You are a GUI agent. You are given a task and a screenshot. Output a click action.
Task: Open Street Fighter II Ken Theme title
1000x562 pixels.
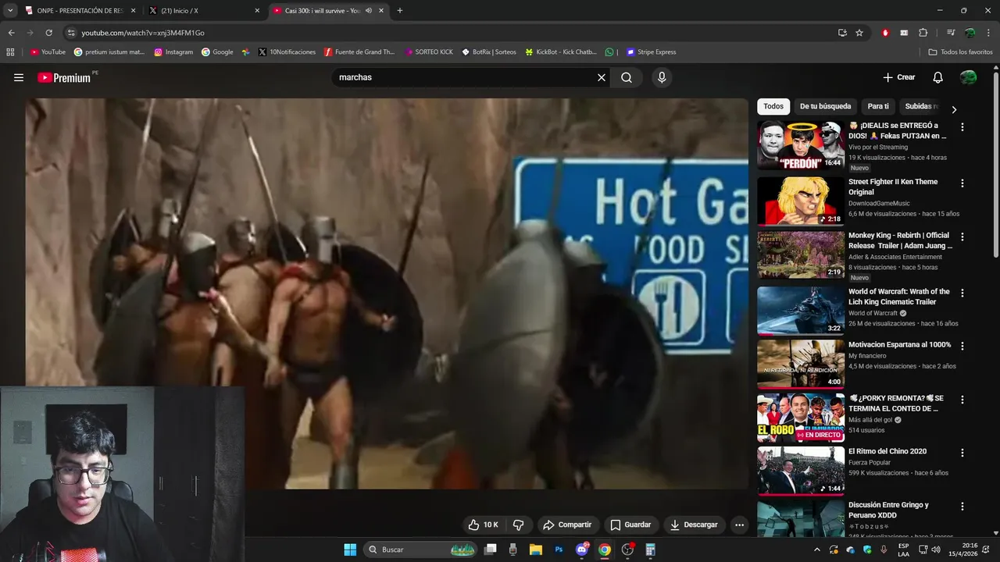pos(893,187)
